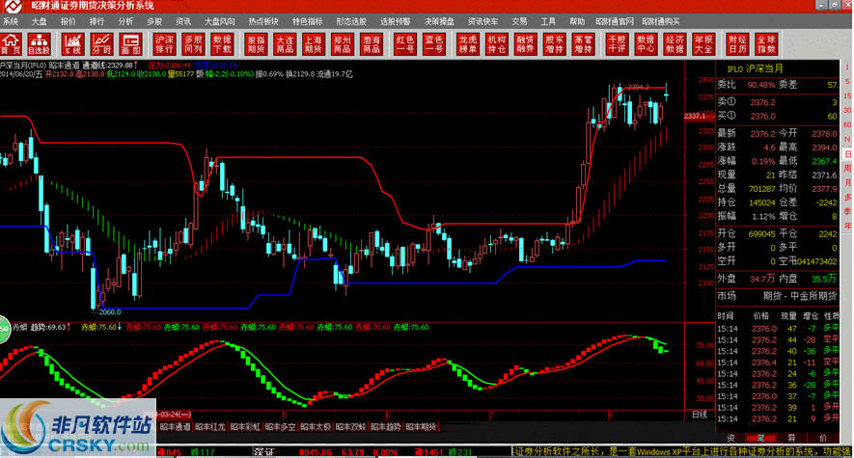The width and height of the screenshot is (854, 458).
Task: Open the 昭财通购买 purchase link
Action: click(661, 22)
